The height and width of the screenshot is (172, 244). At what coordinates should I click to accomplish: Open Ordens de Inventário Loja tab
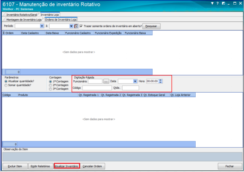coord(61,20)
